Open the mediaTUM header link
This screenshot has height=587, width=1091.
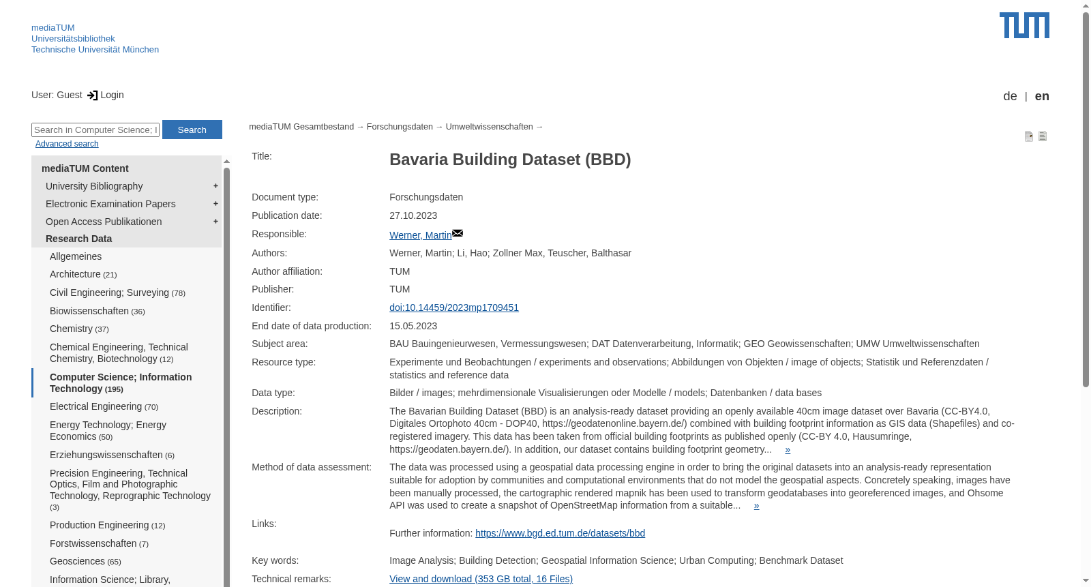[53, 28]
